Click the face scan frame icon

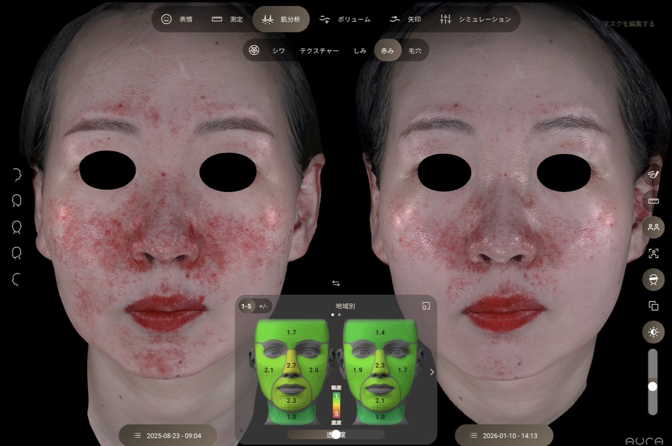653,254
